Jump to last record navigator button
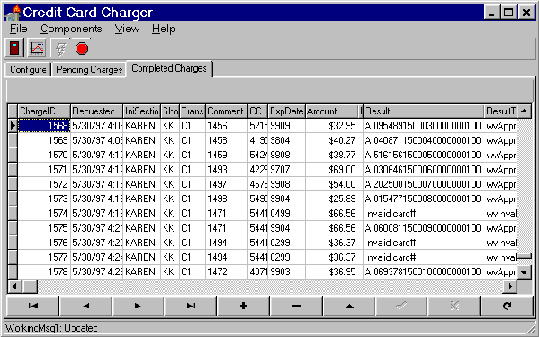 [190, 306]
